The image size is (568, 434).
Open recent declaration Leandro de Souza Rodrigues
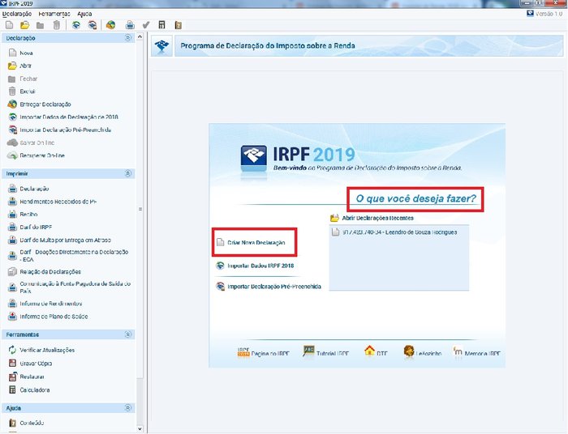(394, 232)
